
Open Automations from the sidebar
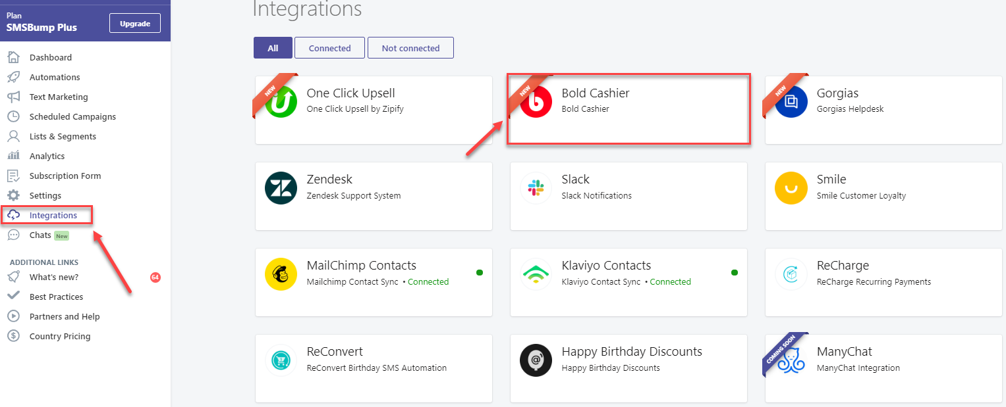[x=55, y=77]
